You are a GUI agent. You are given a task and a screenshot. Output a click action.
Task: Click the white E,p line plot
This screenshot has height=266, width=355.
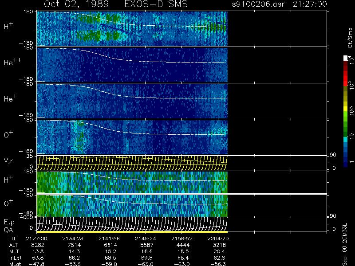(x=132, y=224)
